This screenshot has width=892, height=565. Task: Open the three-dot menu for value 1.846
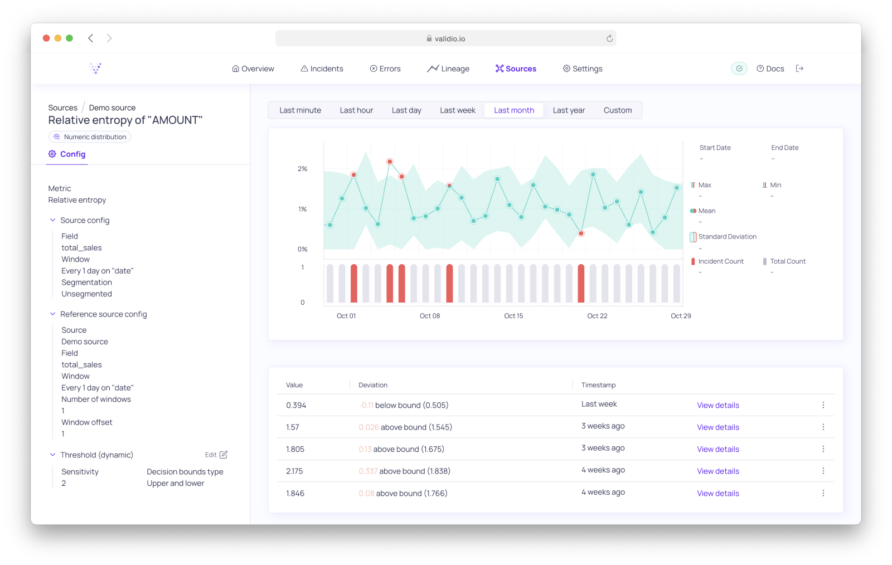823,493
